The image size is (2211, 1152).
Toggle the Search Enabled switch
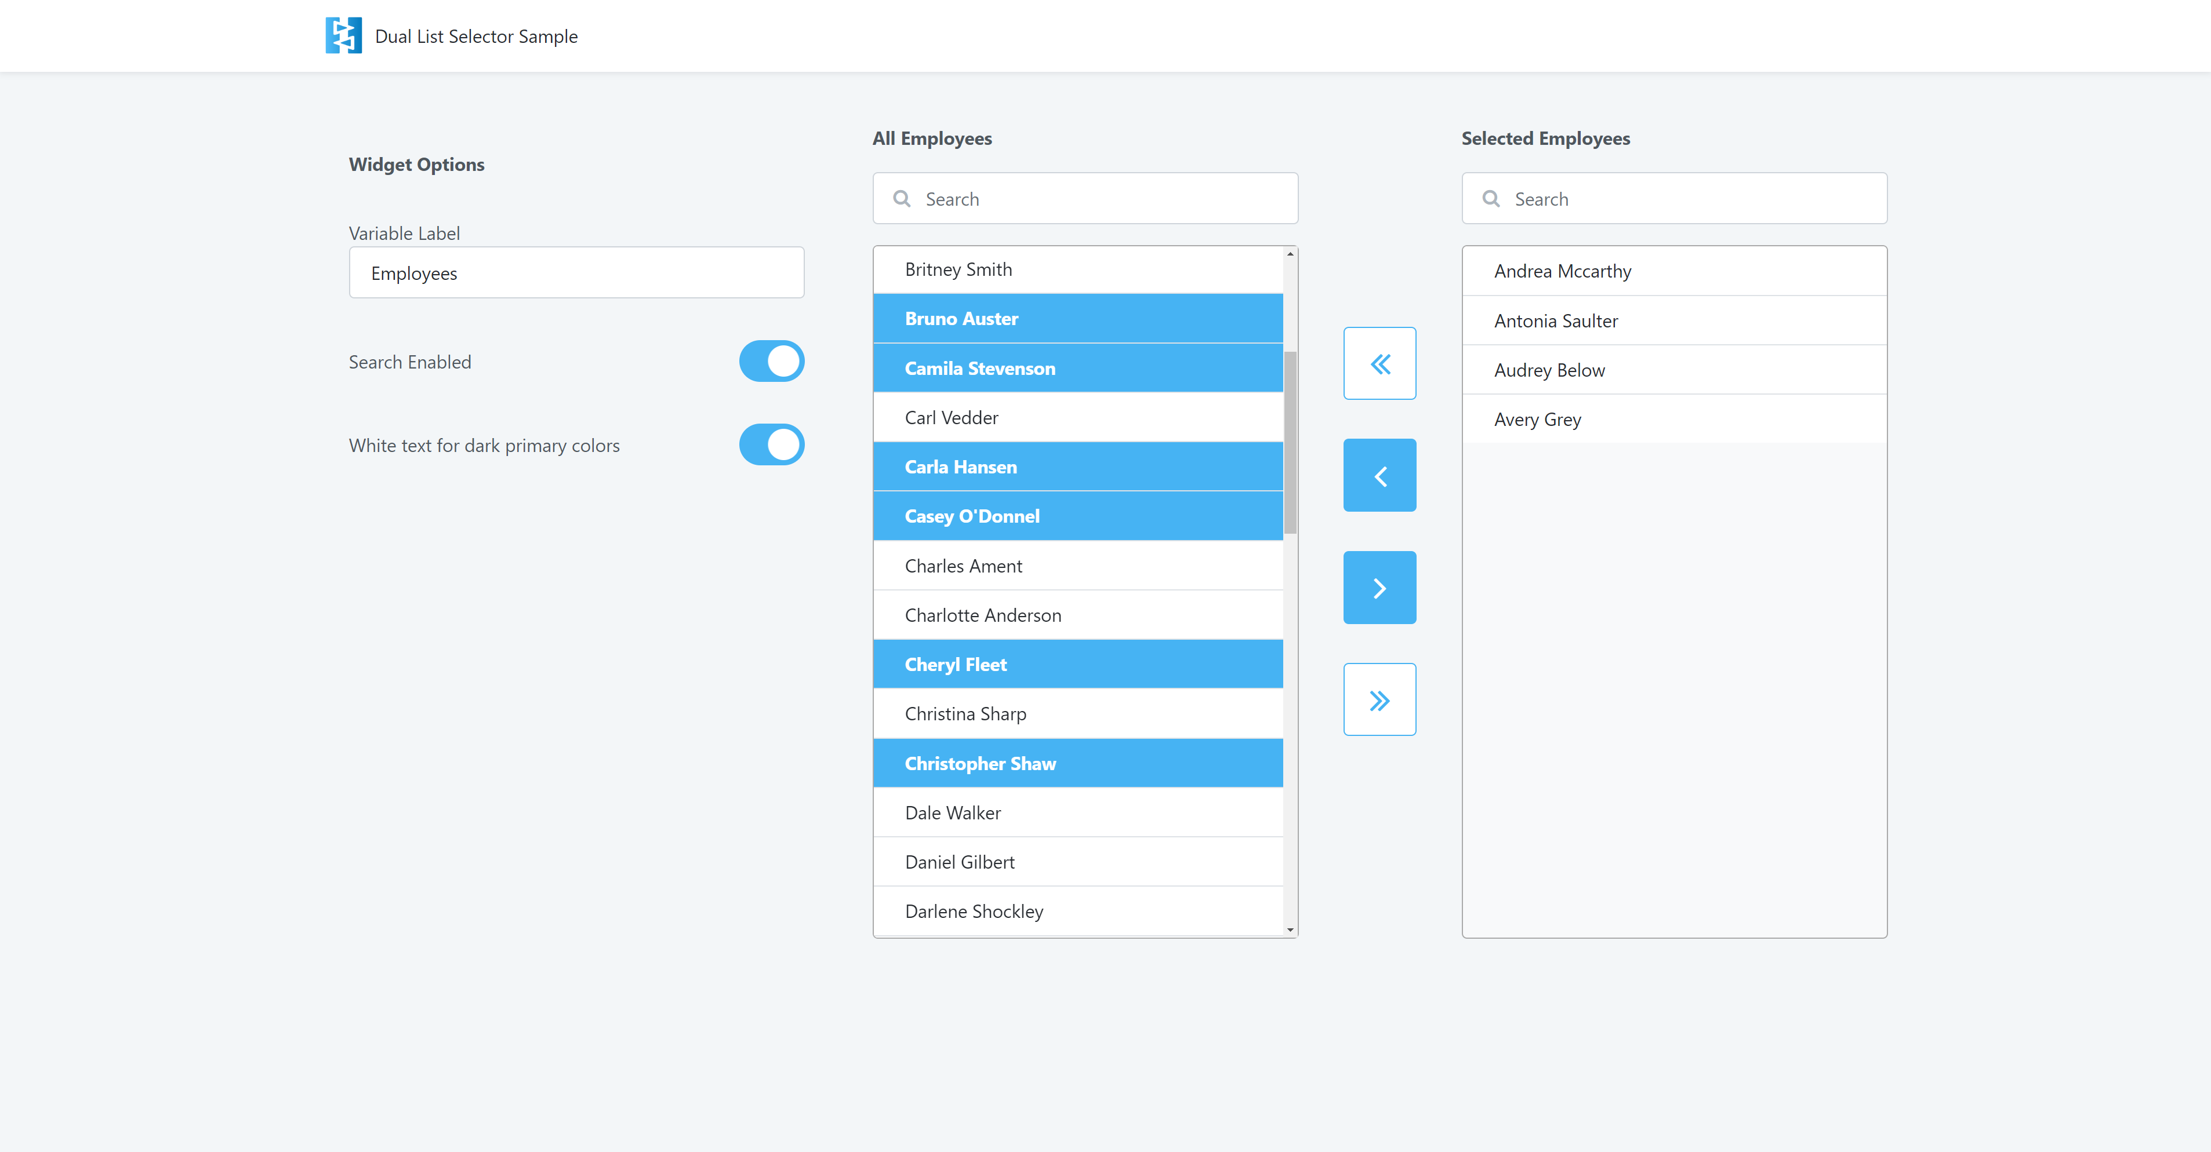point(771,361)
